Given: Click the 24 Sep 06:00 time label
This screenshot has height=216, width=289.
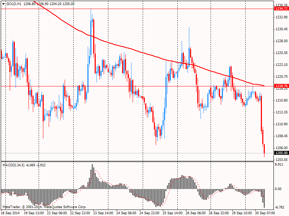Looking at the screenshot, I should (126, 213).
